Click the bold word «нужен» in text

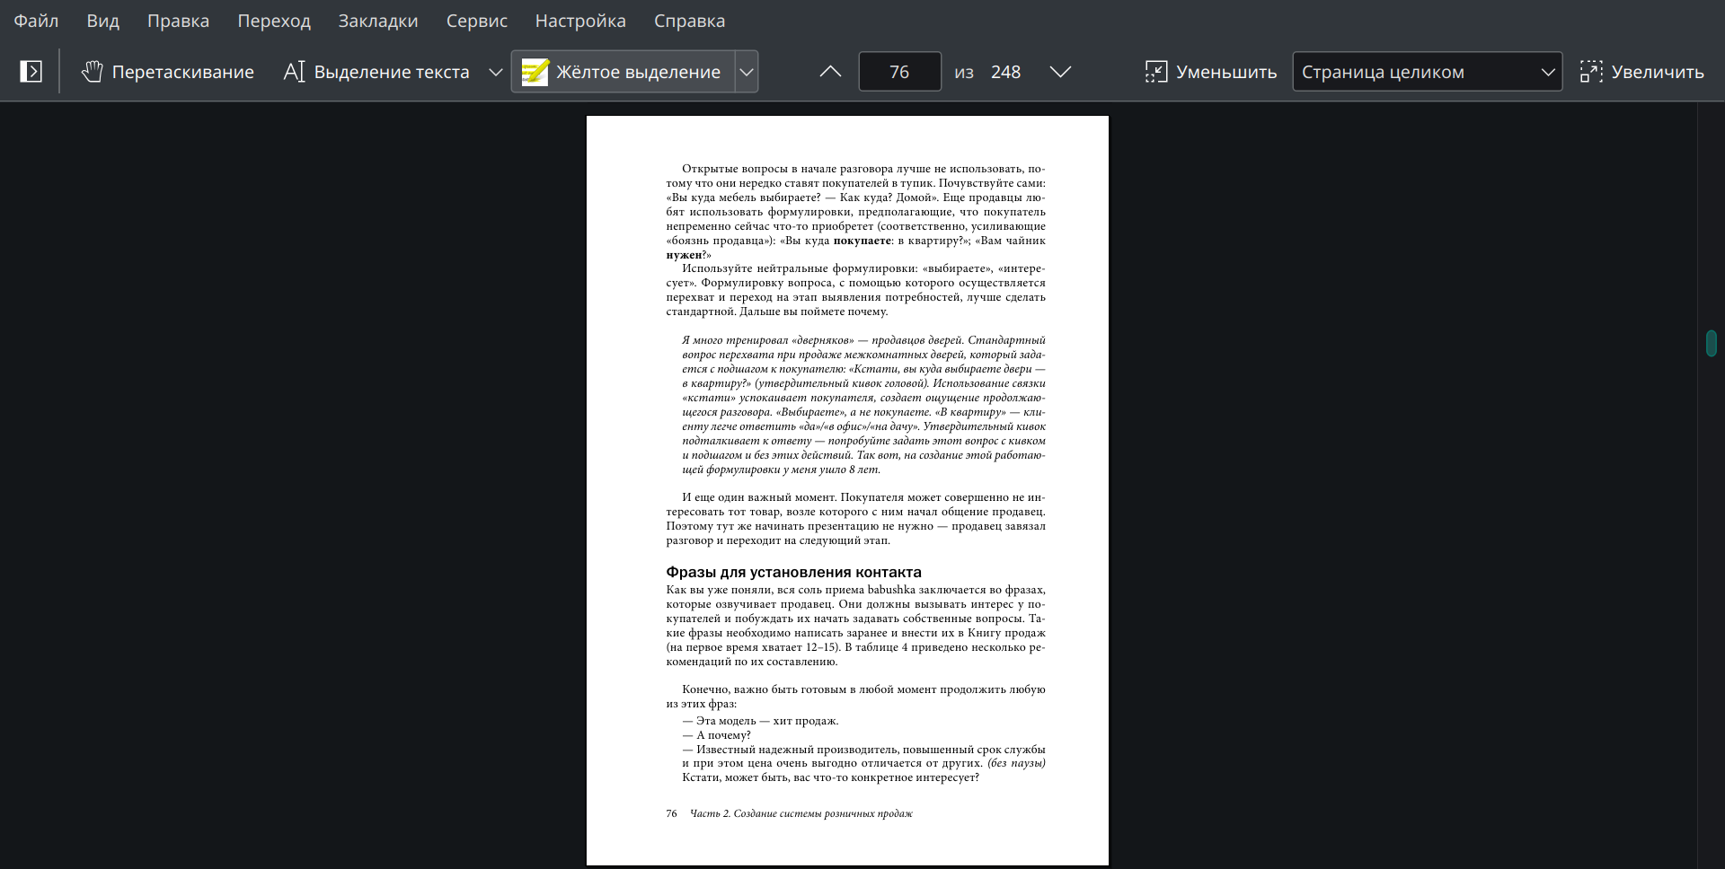coord(684,255)
